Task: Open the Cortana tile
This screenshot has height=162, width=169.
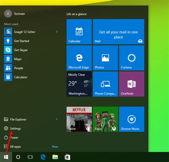Action: (x=132, y=58)
